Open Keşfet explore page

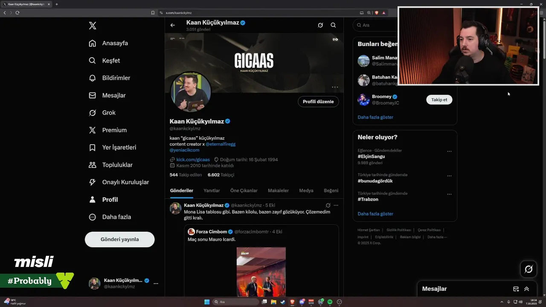point(104,61)
